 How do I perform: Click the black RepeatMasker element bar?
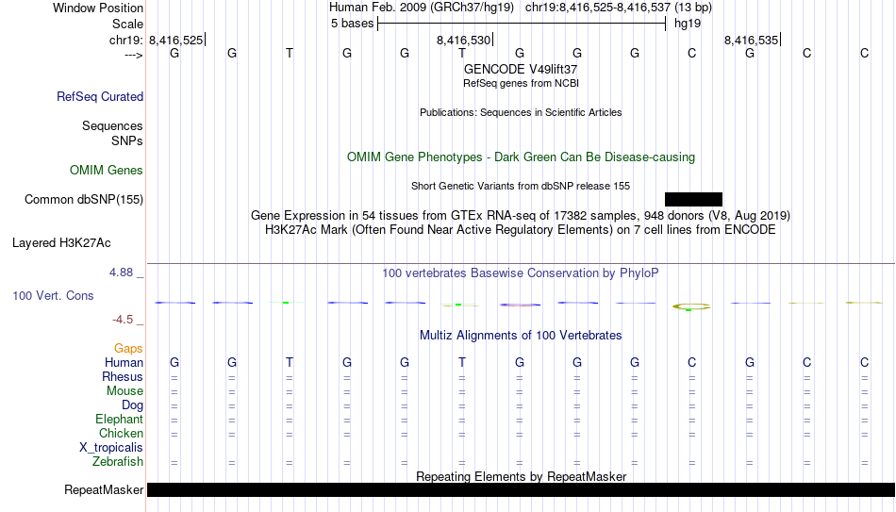522,489
